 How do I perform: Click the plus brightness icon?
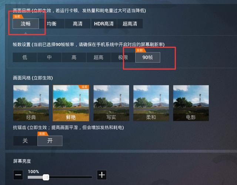pyautogui.click(x=102, y=175)
